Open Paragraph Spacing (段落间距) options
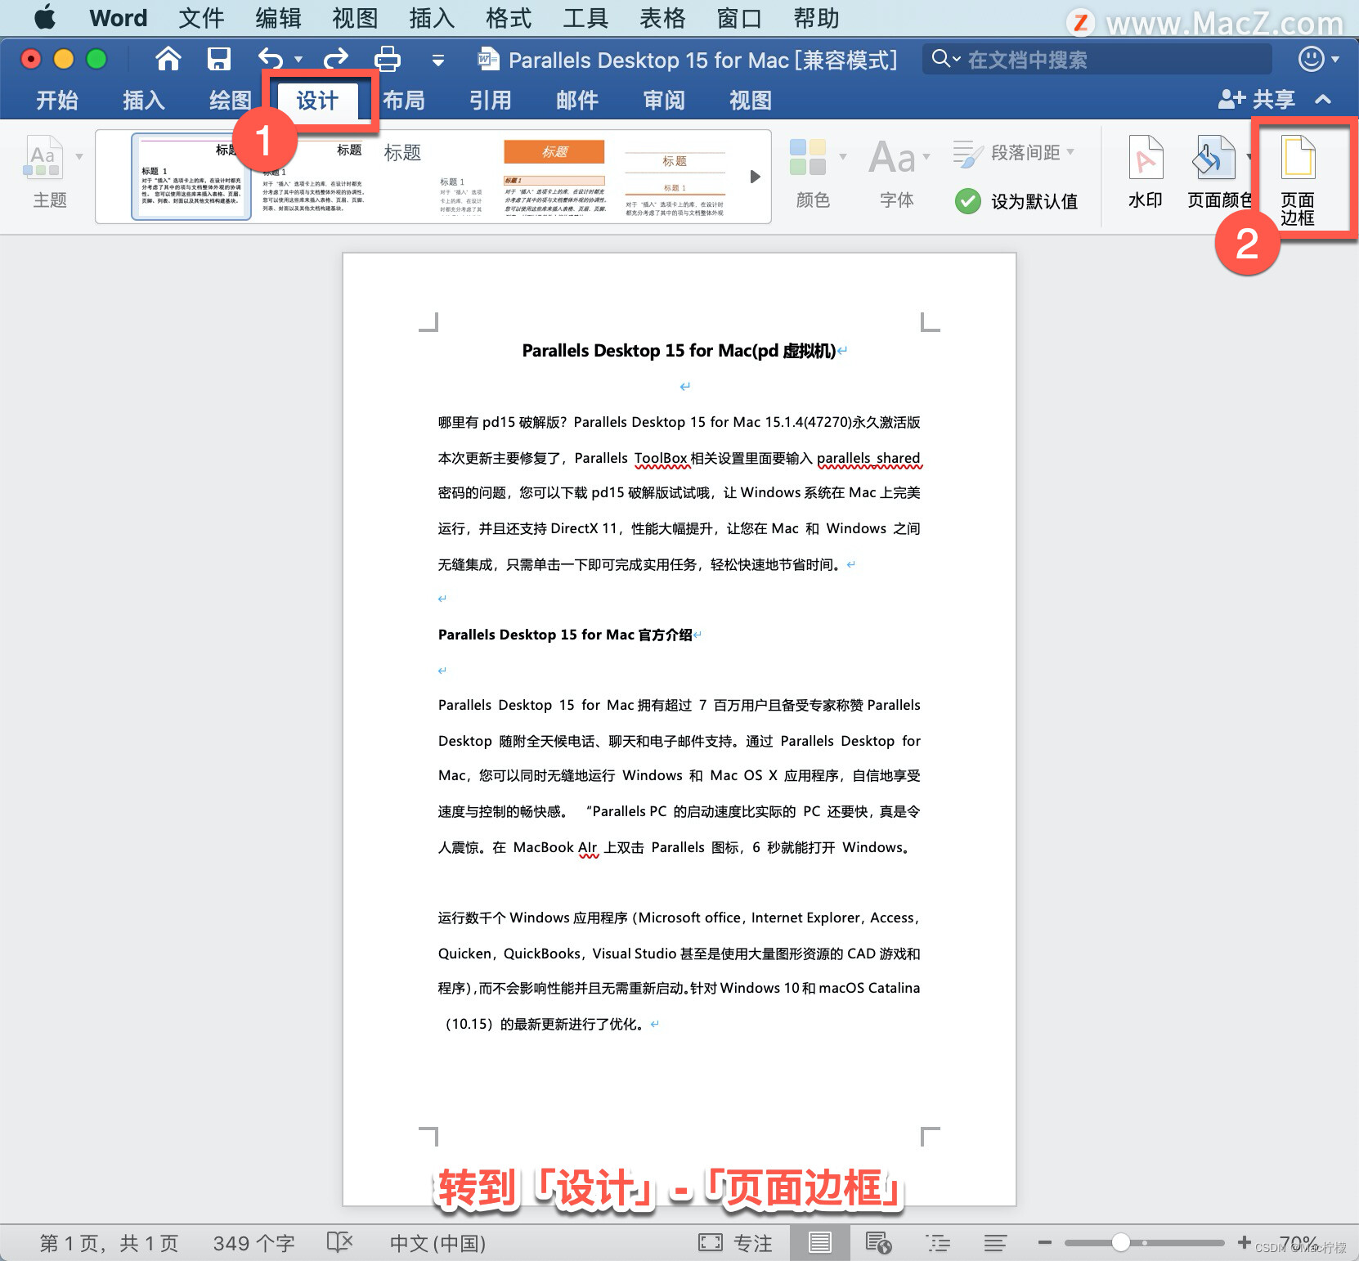Image resolution: width=1359 pixels, height=1261 pixels. pyautogui.click(x=1014, y=153)
